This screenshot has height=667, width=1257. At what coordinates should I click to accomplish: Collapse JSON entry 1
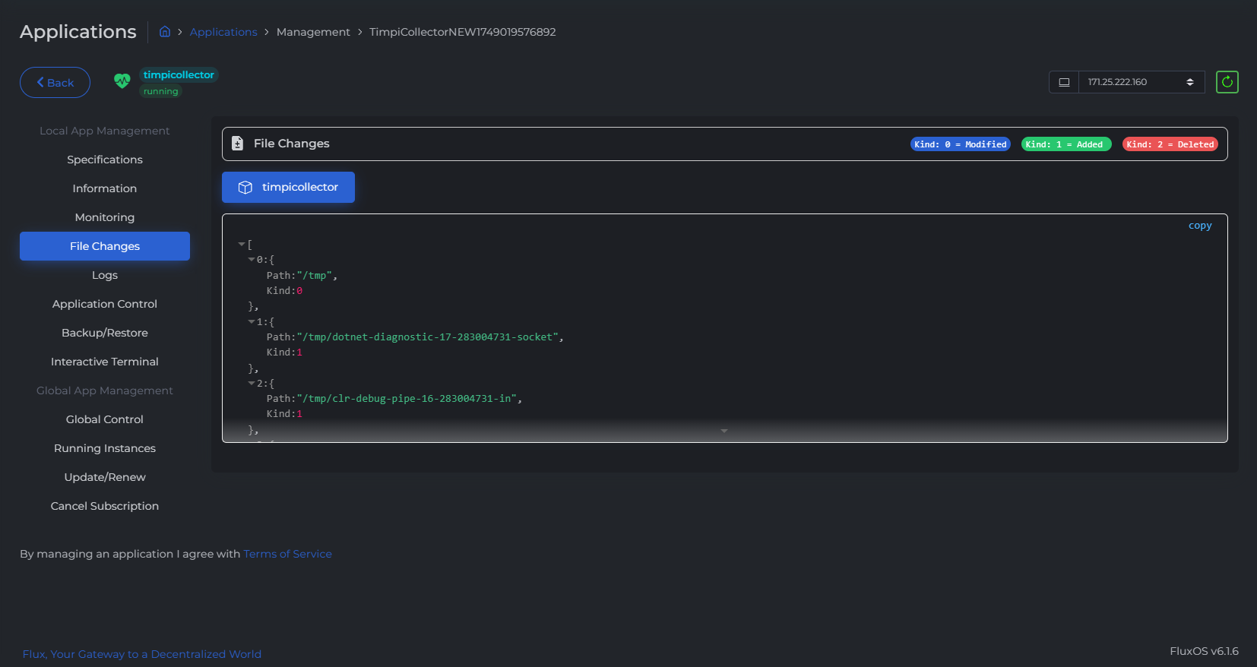252,322
